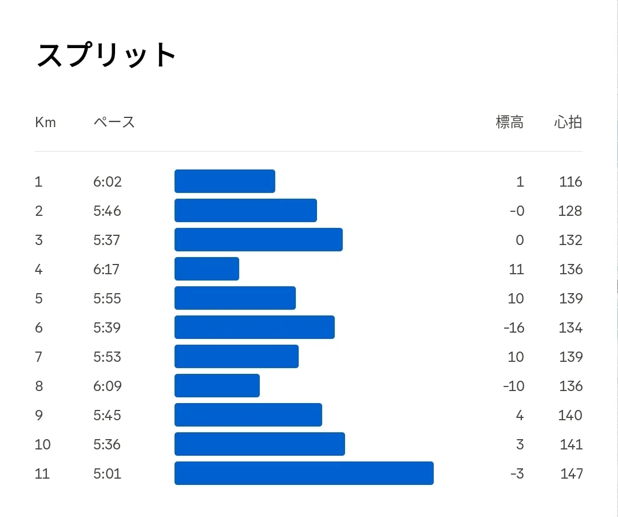Screen dimensions: 618x517
Task: Select the 6:09 pace bar
Action: (x=217, y=386)
